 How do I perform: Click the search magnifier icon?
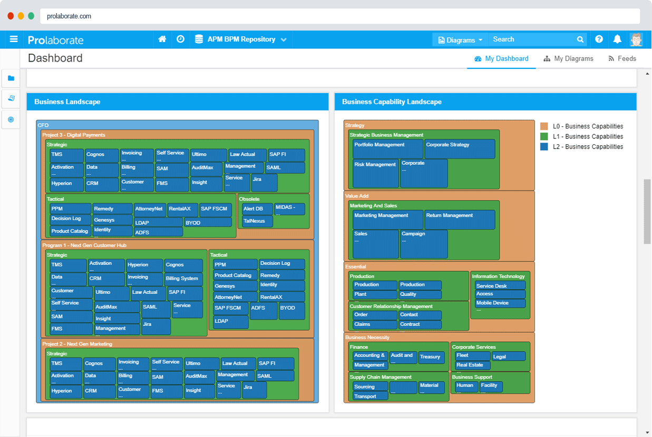[580, 39]
